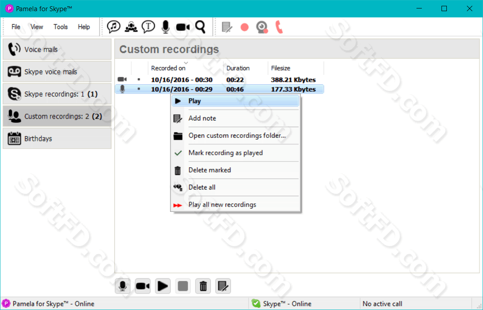Click 'Skype™ - Online' status bar text
The image size is (483, 310).
pos(287,304)
